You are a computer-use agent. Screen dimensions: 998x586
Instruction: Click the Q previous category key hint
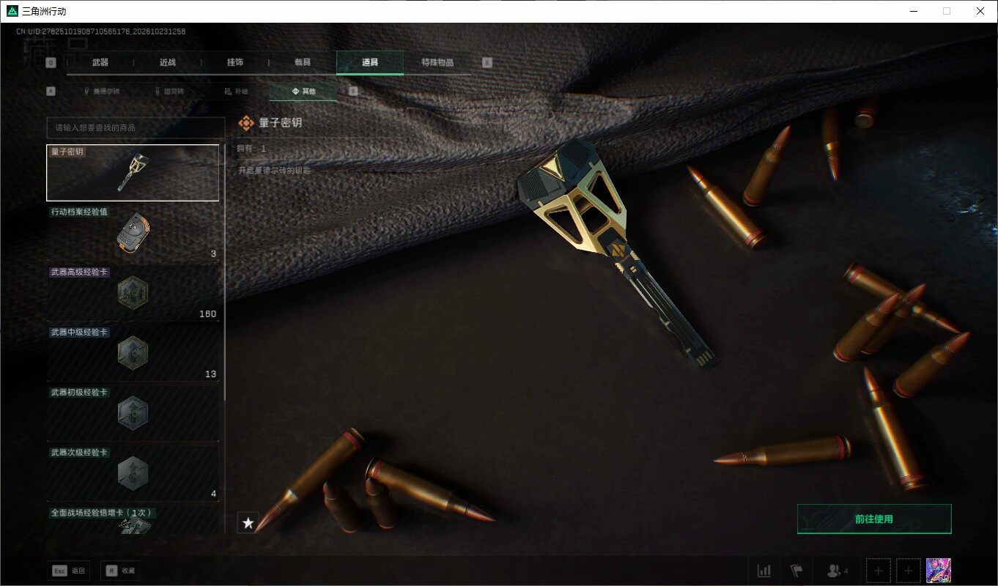tap(51, 63)
